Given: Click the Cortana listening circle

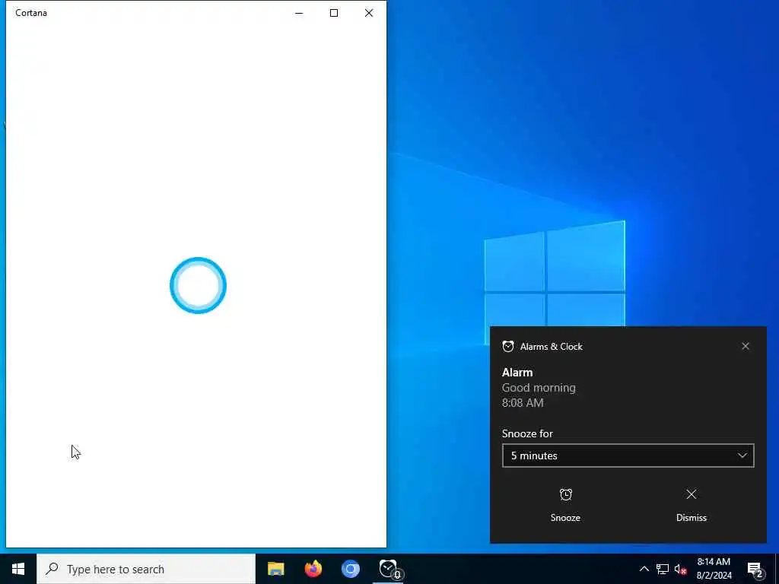Looking at the screenshot, I should (x=199, y=285).
